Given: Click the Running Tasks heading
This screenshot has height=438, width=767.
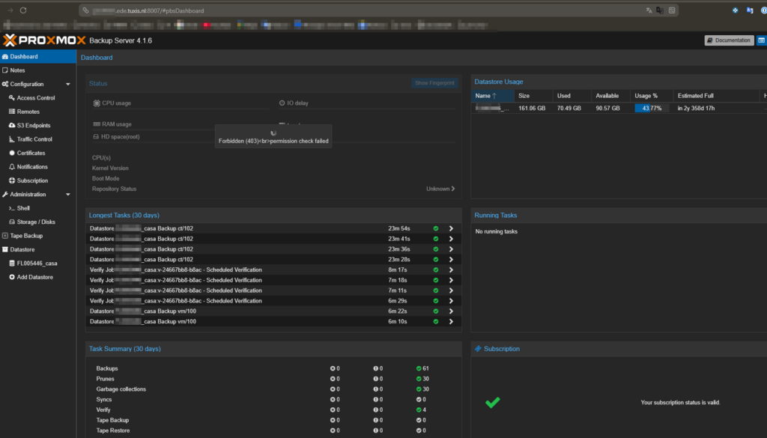Looking at the screenshot, I should (x=496, y=215).
